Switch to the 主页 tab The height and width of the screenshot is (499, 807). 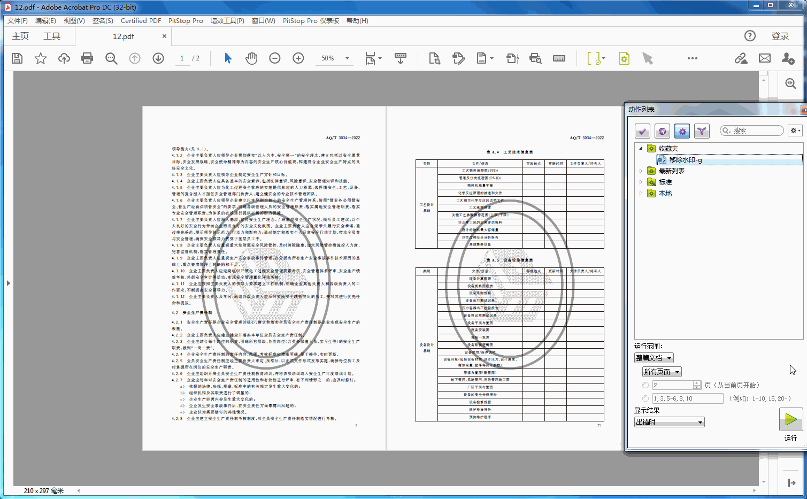(20, 36)
